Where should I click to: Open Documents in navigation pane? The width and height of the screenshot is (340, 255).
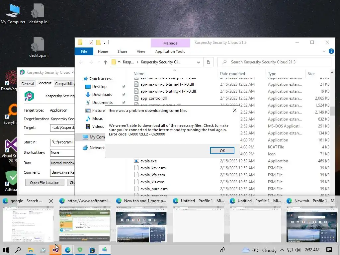pyautogui.click(x=102, y=103)
